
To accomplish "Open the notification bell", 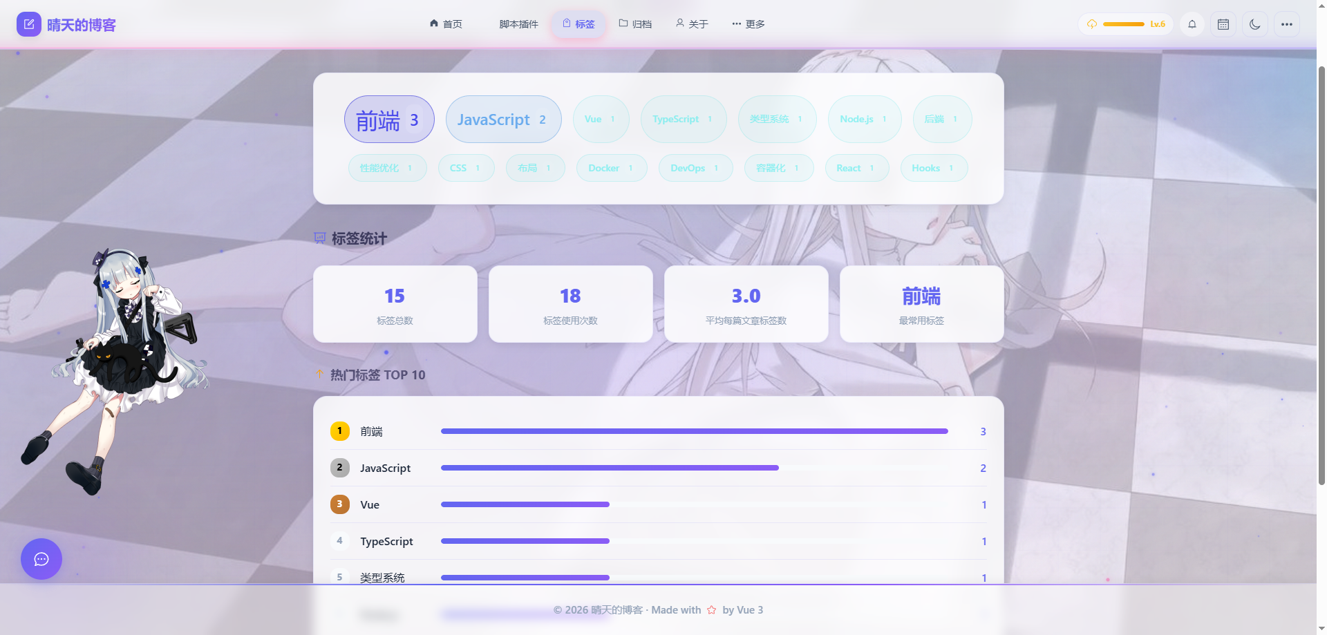I will click(1192, 24).
